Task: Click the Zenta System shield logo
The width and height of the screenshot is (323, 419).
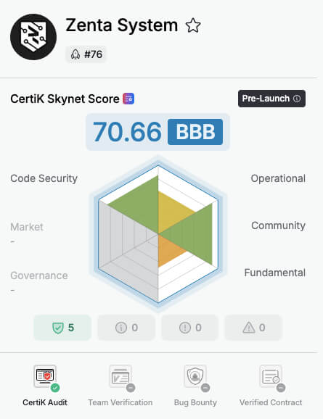Action: click(33, 37)
